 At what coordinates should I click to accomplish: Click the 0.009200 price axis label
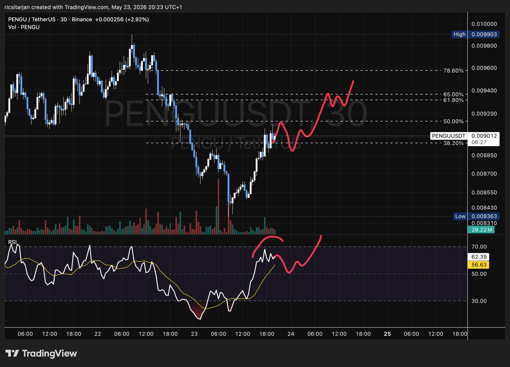(484, 114)
